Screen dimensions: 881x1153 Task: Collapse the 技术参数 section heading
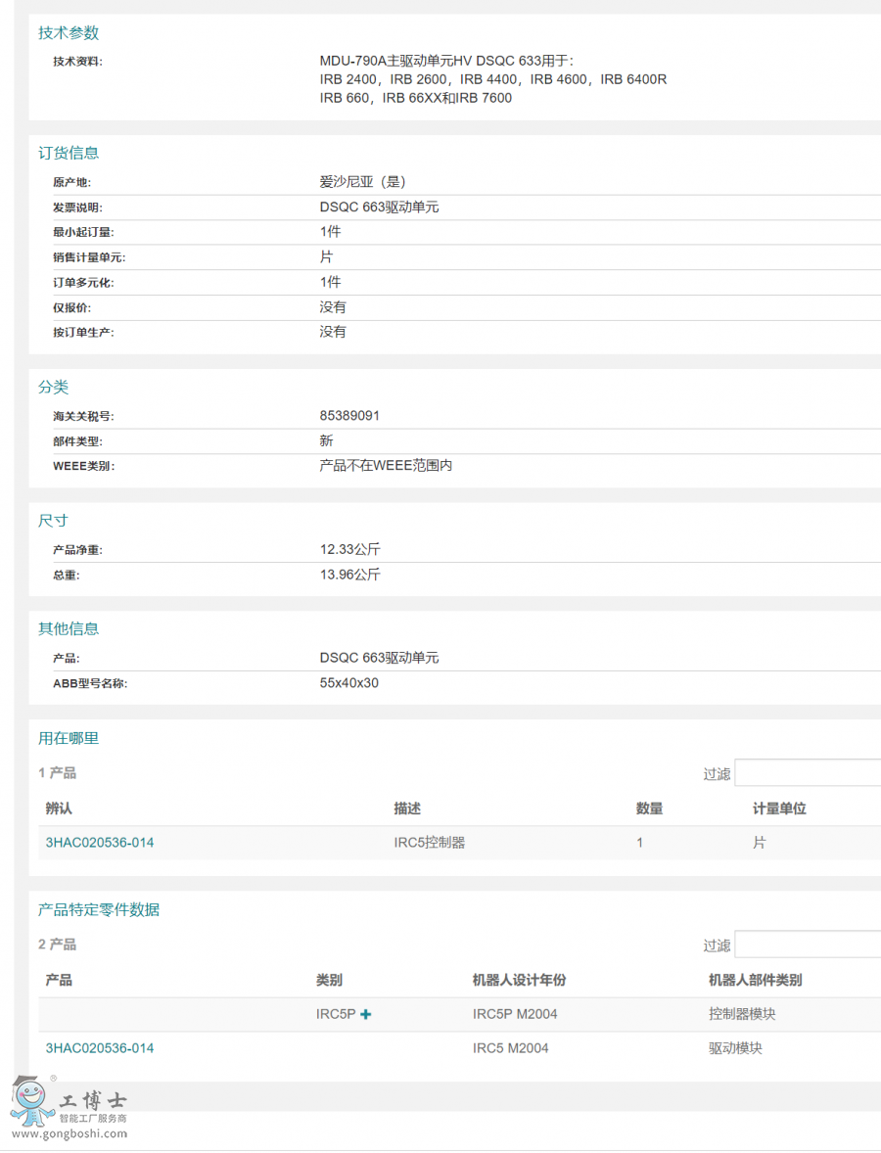tap(67, 32)
